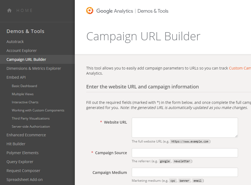Click 'Enter the website URL and campaign information' heading

(143, 87)
